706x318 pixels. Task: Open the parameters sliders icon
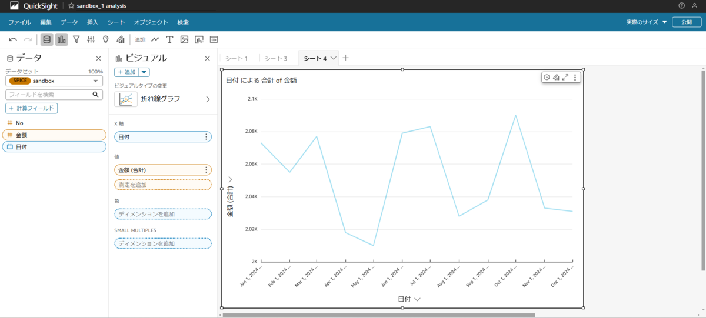(x=91, y=39)
